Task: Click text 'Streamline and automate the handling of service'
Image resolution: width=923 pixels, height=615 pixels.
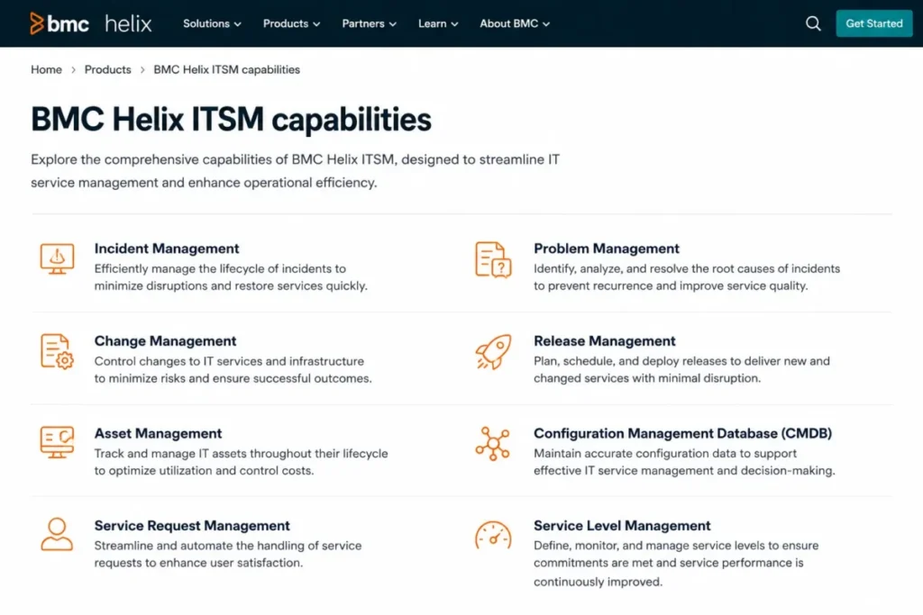Action: point(228,546)
